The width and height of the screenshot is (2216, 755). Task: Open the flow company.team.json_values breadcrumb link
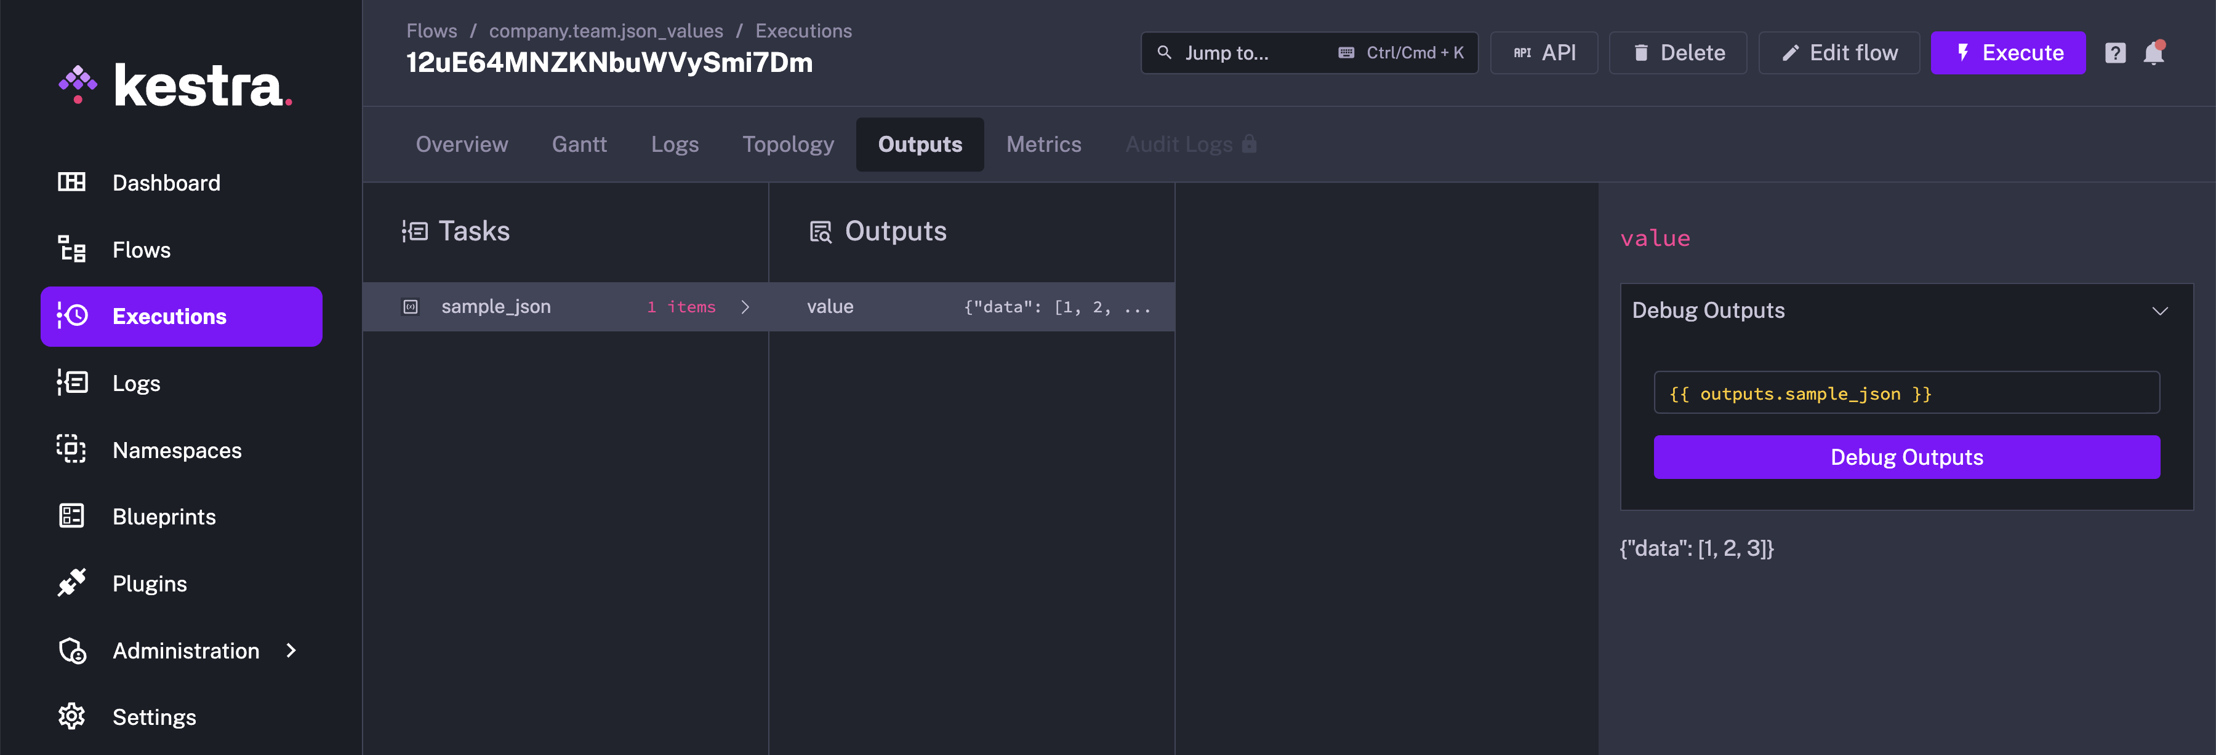pyautogui.click(x=606, y=30)
